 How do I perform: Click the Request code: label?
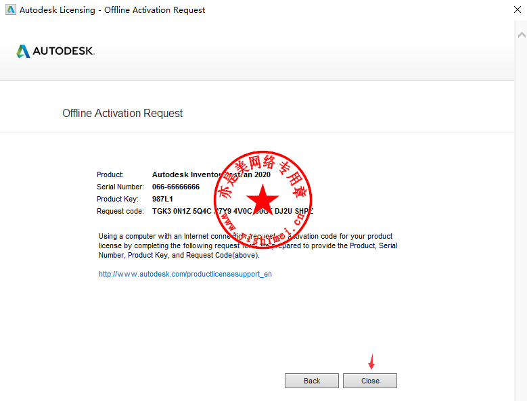(120, 211)
